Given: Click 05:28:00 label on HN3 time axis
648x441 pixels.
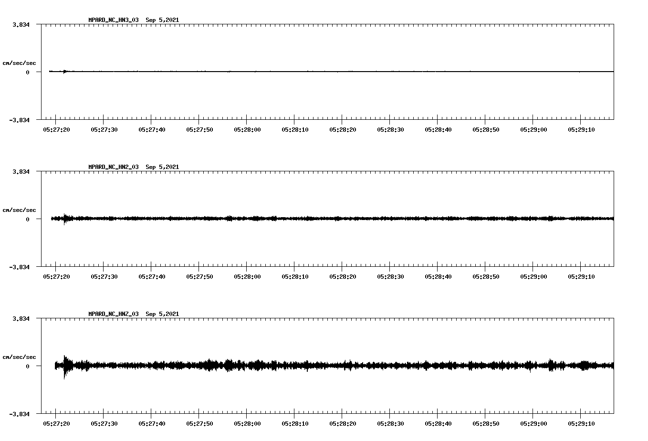Looking at the screenshot, I should 247,129.
